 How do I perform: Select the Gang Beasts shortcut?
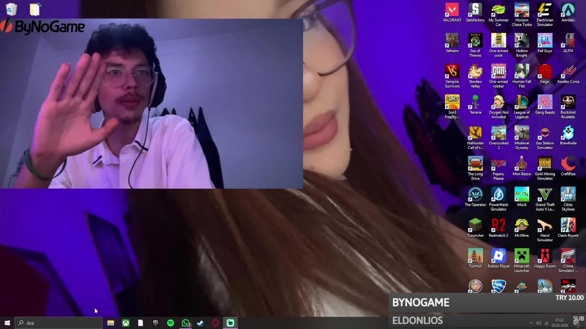545,104
